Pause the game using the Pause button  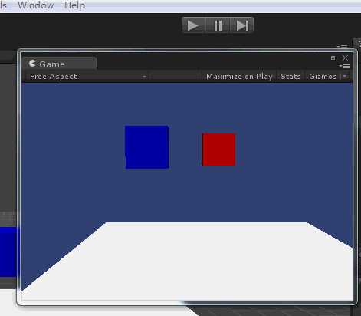pyautogui.click(x=218, y=25)
